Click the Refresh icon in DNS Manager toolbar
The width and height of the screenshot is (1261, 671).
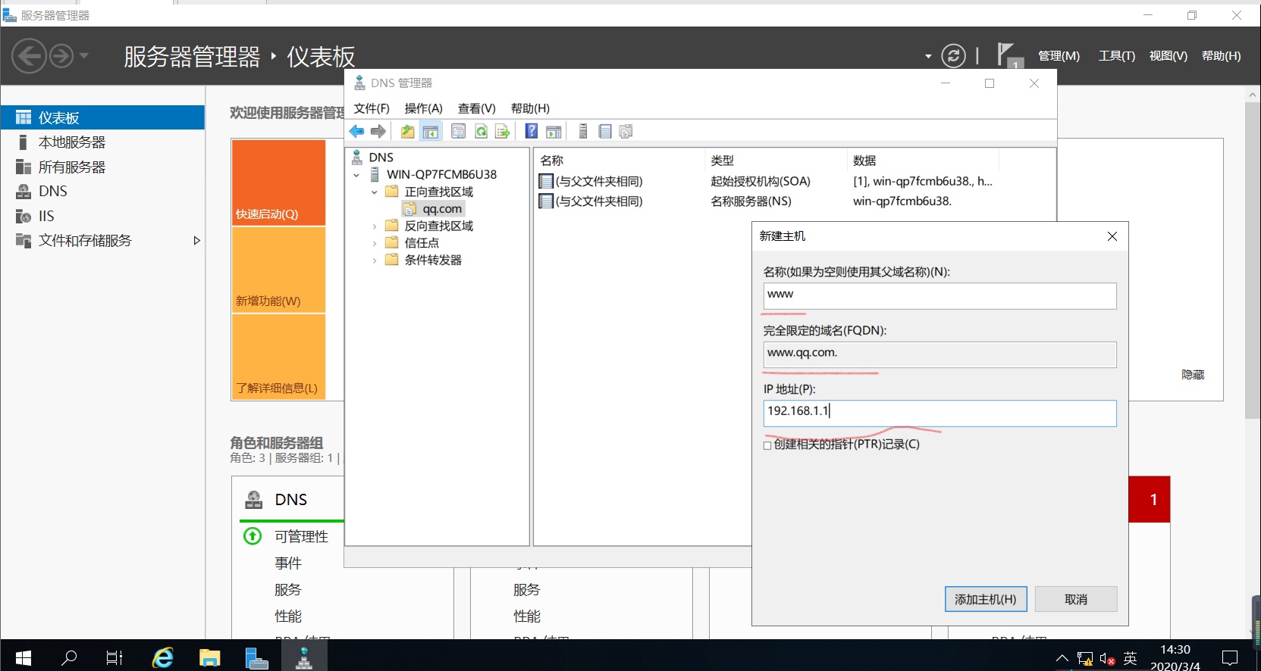coord(481,132)
